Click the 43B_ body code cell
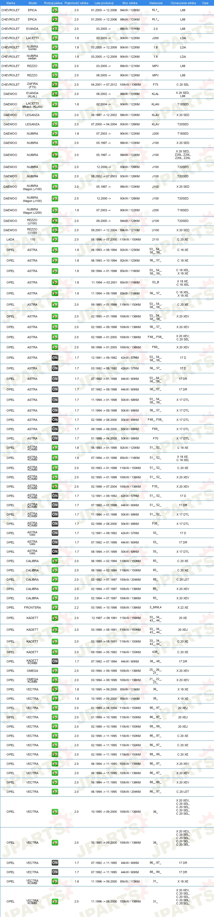This screenshot has height=917, width=214. [x=156, y=652]
